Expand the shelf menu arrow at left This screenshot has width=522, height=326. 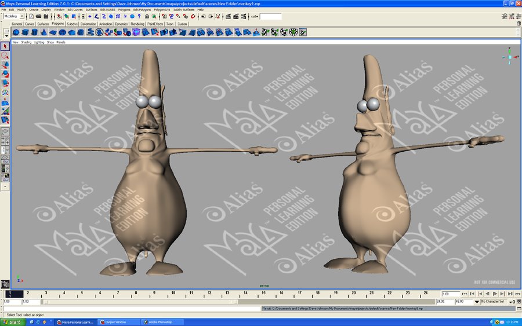(x=6, y=35)
